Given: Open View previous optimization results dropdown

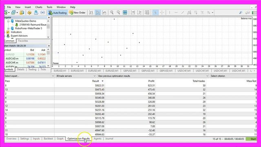Looking at the screenshot, I should click(153, 76).
